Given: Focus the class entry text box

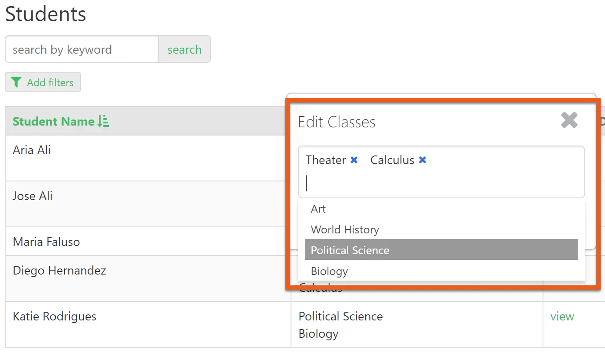Looking at the screenshot, I should [x=441, y=183].
